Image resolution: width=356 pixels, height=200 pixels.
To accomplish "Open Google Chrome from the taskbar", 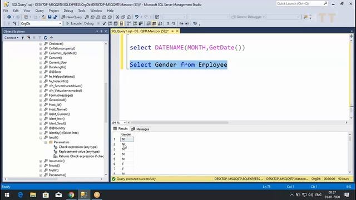I will [71, 195].
